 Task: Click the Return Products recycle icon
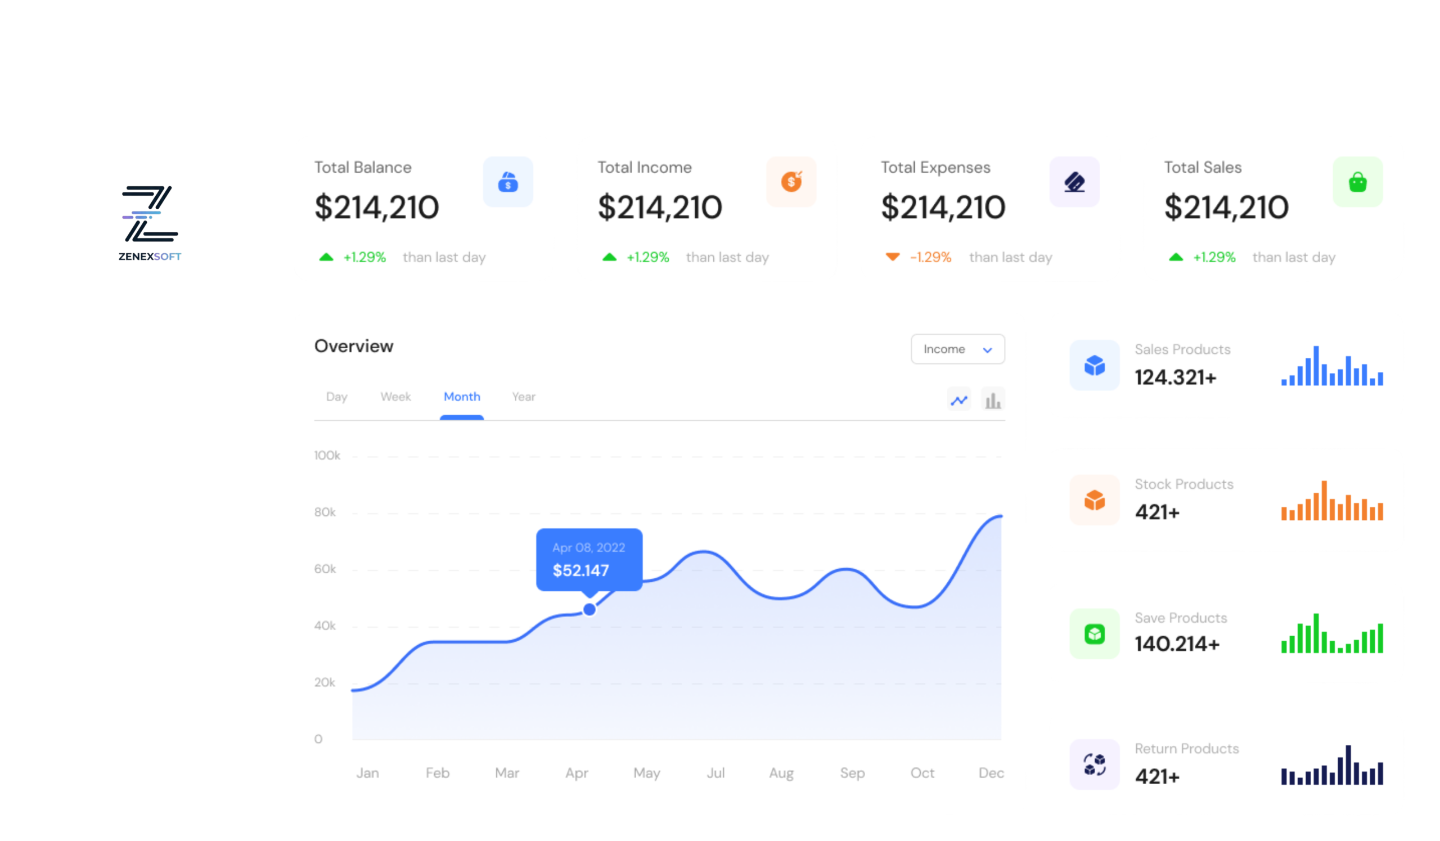pos(1093,764)
